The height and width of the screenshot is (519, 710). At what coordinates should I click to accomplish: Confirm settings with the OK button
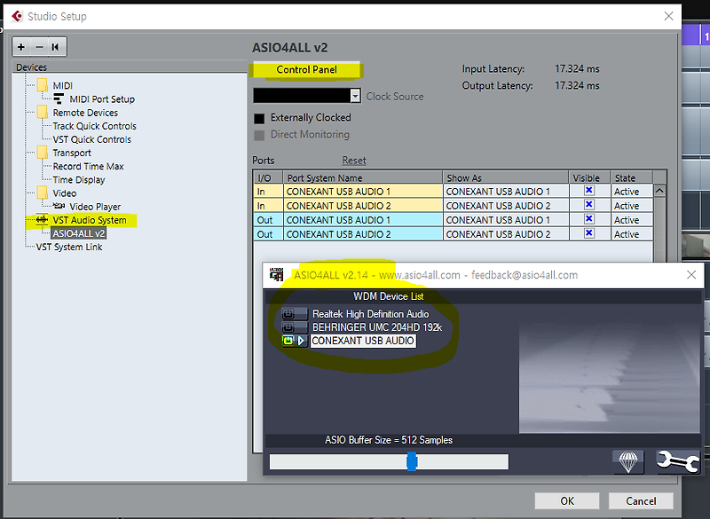(566, 500)
